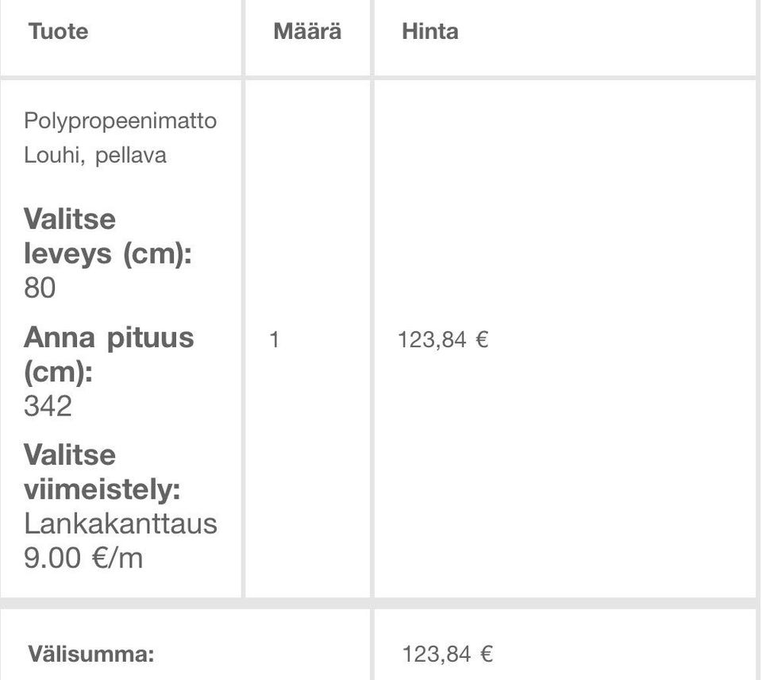Click the 'Valitse leveys (cm):' label
The image size is (762, 680).
(x=107, y=236)
